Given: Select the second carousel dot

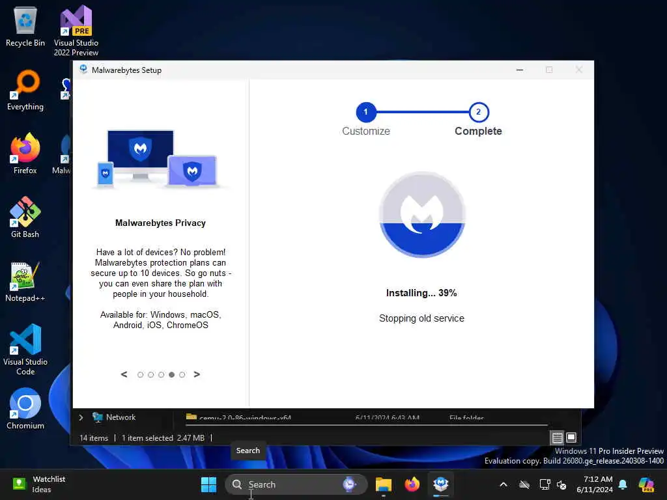Looking at the screenshot, I should [150, 374].
